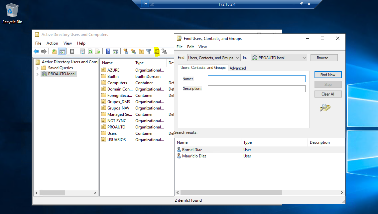378x214 pixels.
Task: Toggle the Show/Hide Action Pane icon
Action: [x=116, y=51]
